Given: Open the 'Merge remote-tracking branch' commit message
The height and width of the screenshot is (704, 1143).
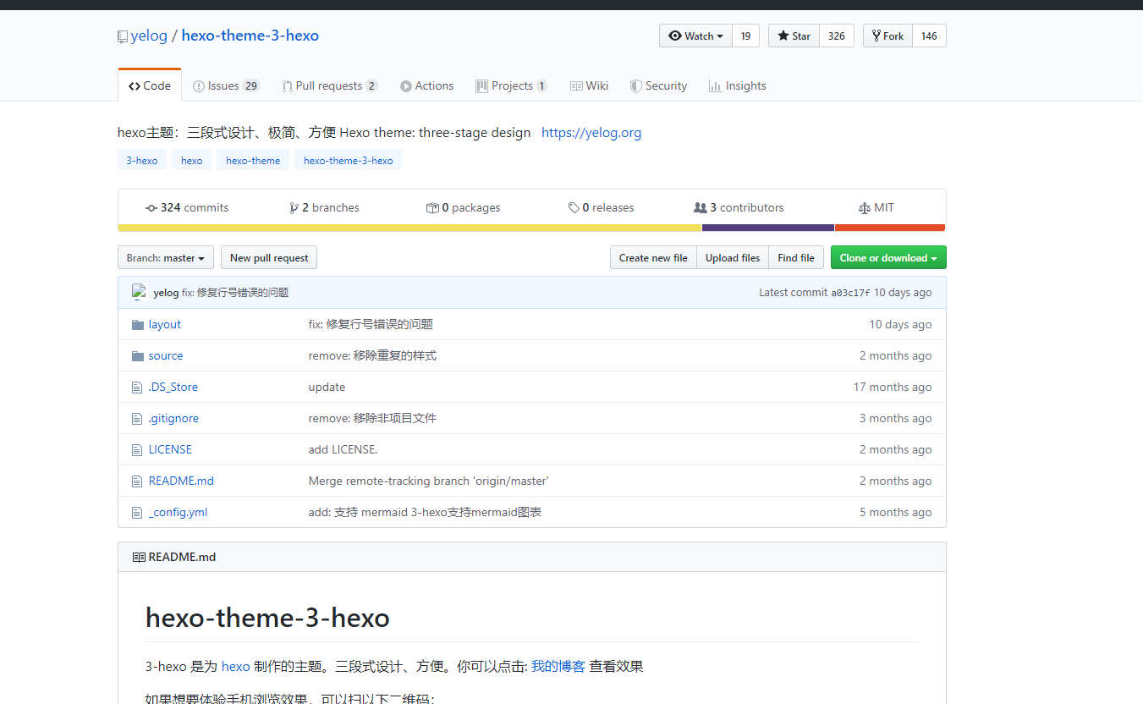Looking at the screenshot, I should (429, 481).
